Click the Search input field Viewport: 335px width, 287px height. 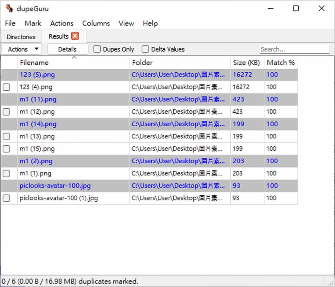click(x=294, y=49)
